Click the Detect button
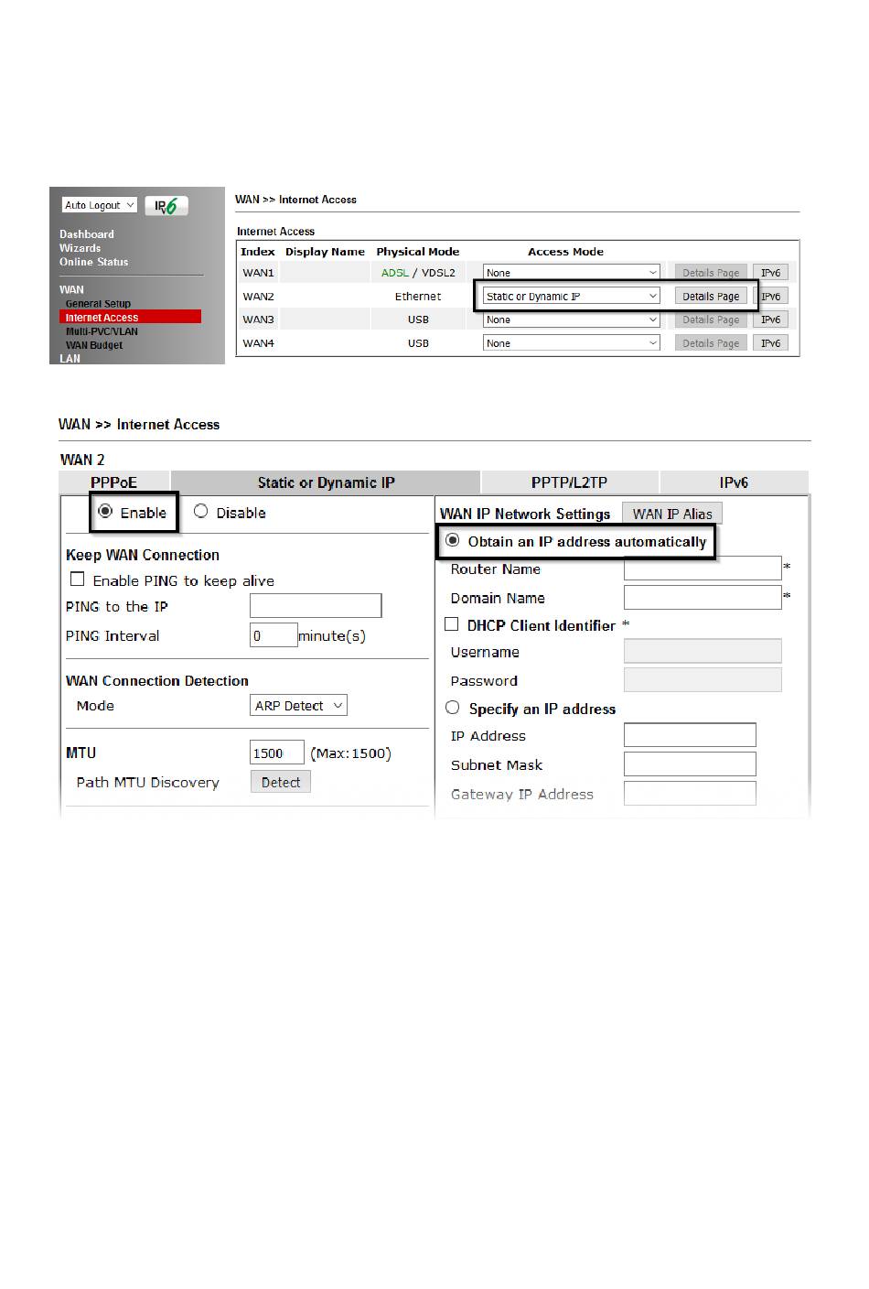 point(281,782)
